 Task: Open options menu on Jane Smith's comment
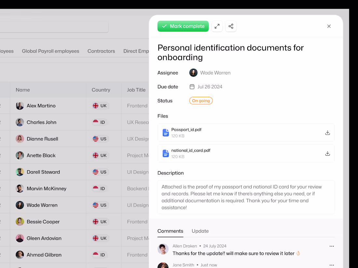332,265
